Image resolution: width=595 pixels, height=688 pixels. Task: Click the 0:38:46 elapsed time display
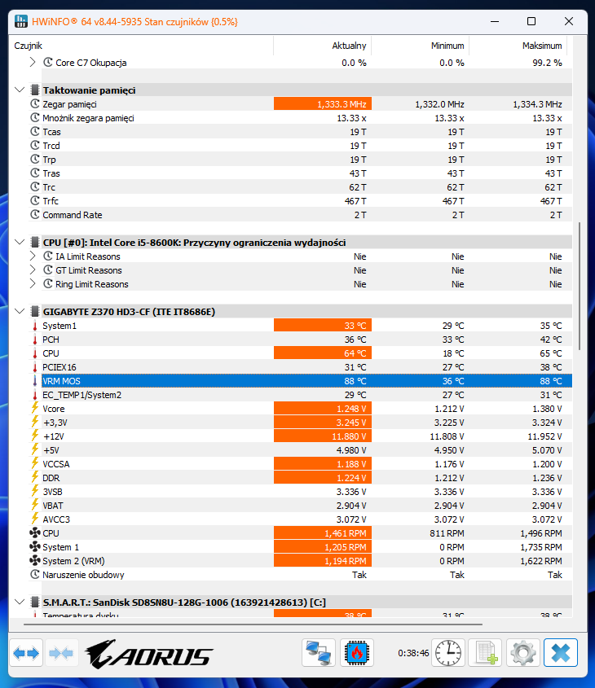(413, 653)
